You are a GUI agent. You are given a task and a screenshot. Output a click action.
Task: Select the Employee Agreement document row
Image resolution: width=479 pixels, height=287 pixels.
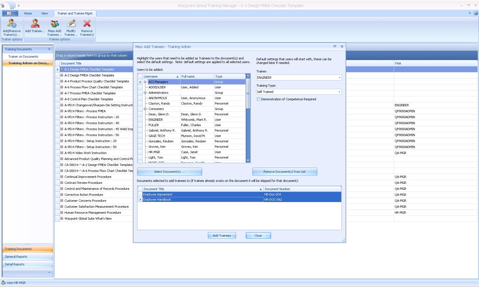pos(239,194)
